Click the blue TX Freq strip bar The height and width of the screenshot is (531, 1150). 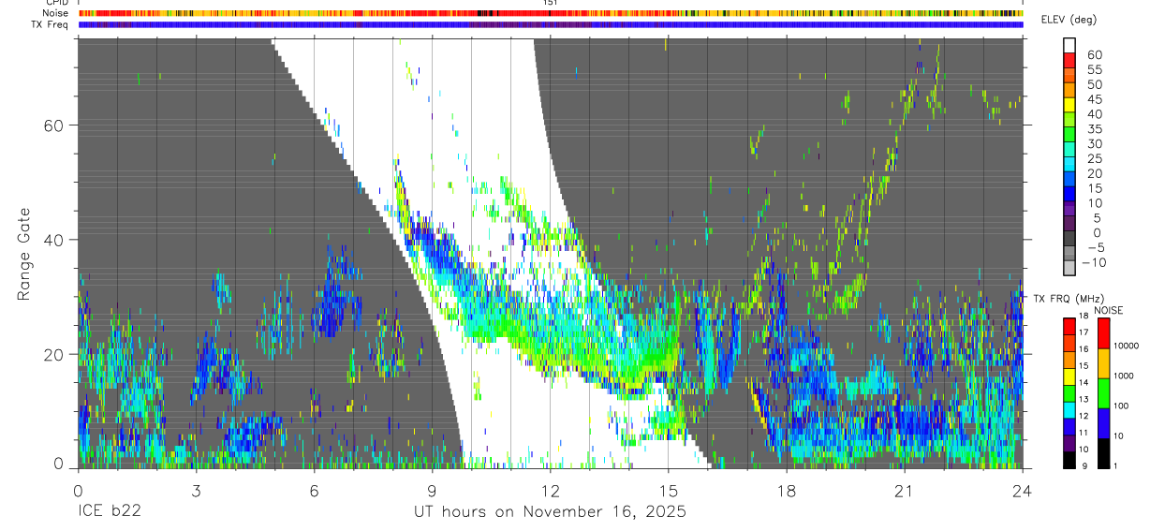(x=551, y=24)
